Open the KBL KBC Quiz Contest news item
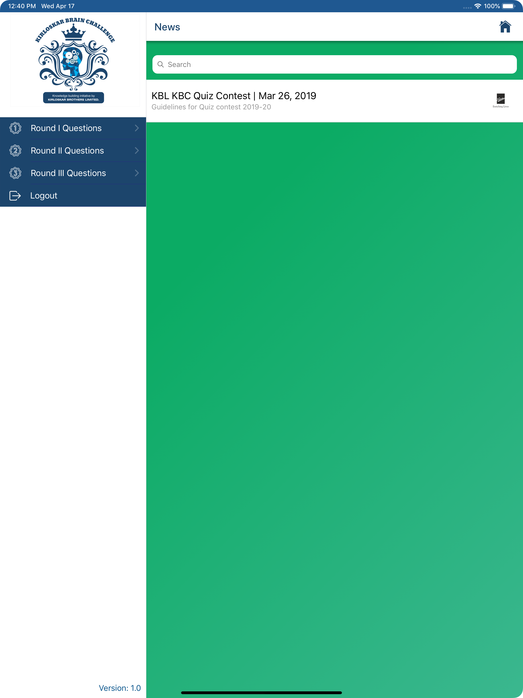This screenshot has height=698, width=523. [x=334, y=101]
